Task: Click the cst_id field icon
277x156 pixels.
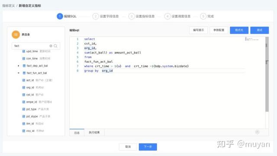Action: 24,95
